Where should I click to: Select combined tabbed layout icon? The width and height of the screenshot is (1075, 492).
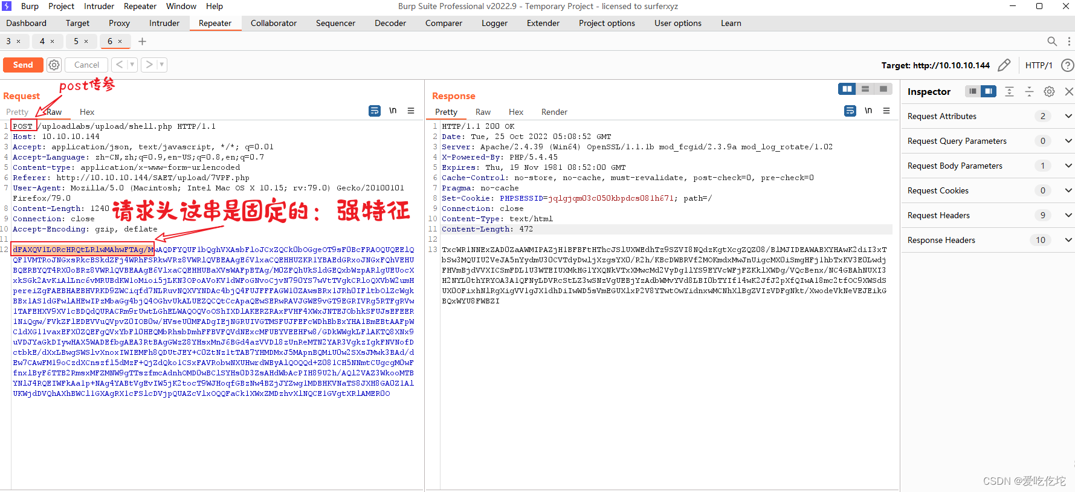(x=883, y=89)
